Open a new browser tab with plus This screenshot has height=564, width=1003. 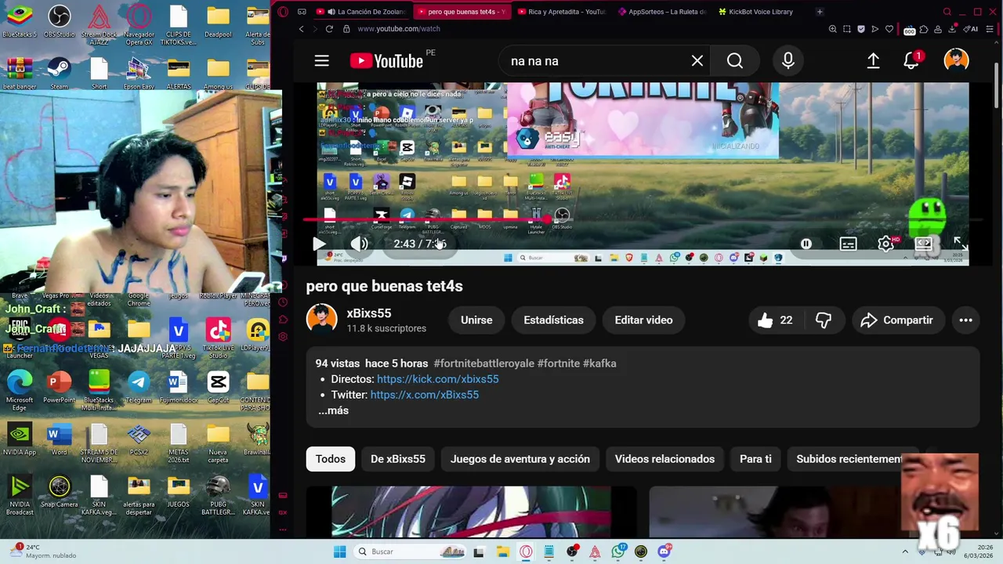pyautogui.click(x=820, y=12)
